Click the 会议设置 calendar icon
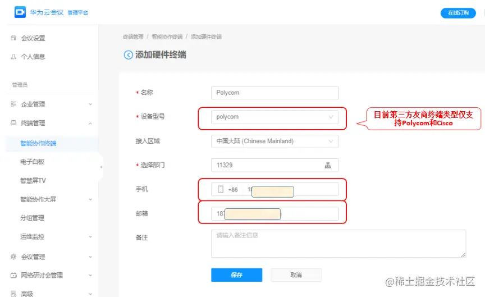This screenshot has width=485, height=297. tap(13, 38)
